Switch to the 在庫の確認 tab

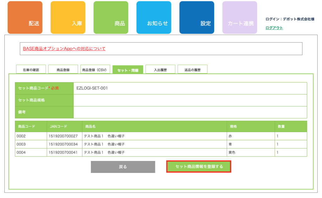click(31, 70)
